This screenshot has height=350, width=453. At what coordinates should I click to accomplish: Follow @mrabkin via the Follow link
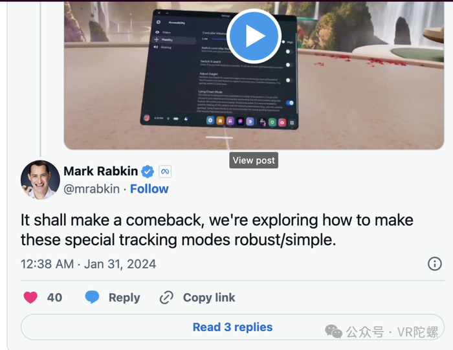[149, 189]
